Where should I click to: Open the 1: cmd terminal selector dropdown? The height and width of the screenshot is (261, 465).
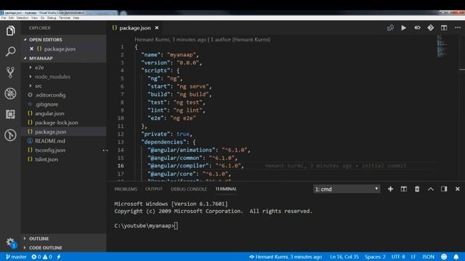click(x=347, y=189)
